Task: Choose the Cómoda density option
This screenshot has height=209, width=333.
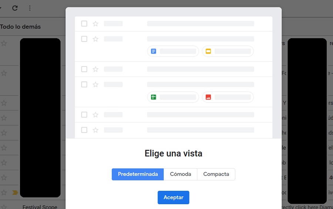Action: [180, 174]
